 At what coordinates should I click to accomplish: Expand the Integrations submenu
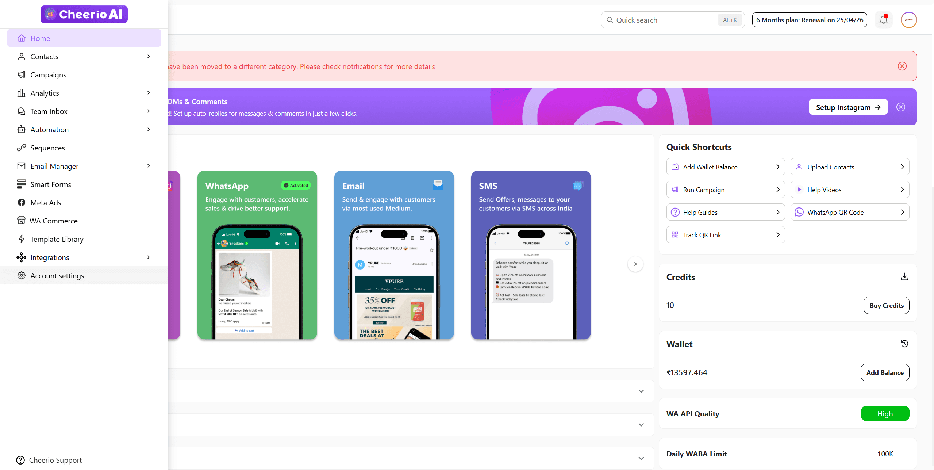tap(149, 257)
